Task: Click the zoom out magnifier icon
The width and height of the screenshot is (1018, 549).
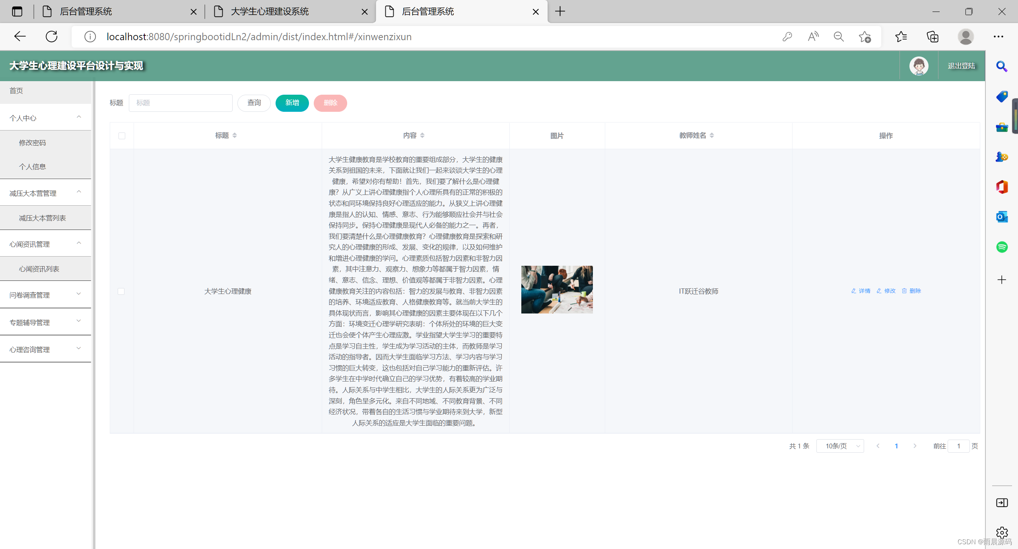Action: tap(839, 37)
